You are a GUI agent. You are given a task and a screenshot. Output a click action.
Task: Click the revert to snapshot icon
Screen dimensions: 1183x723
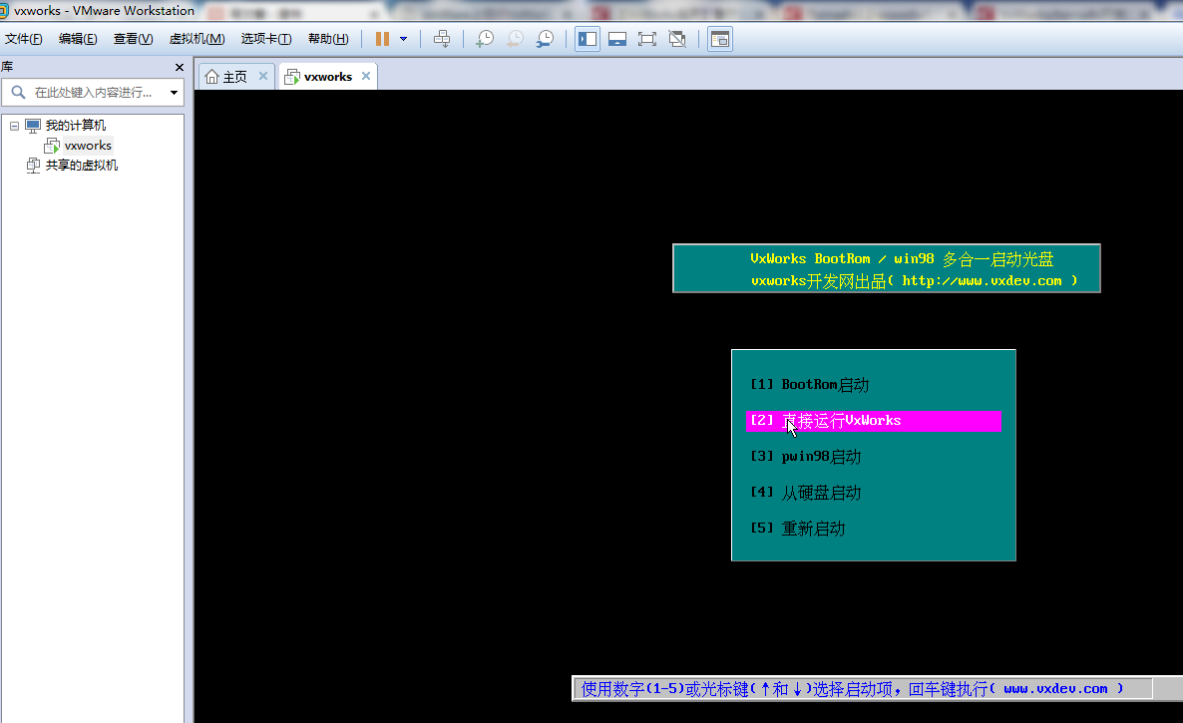515,39
